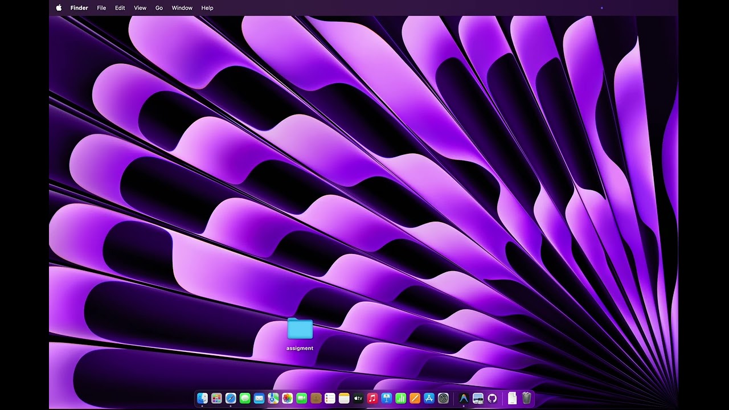Open the App Store in Dock
729x410 pixels.
429,398
